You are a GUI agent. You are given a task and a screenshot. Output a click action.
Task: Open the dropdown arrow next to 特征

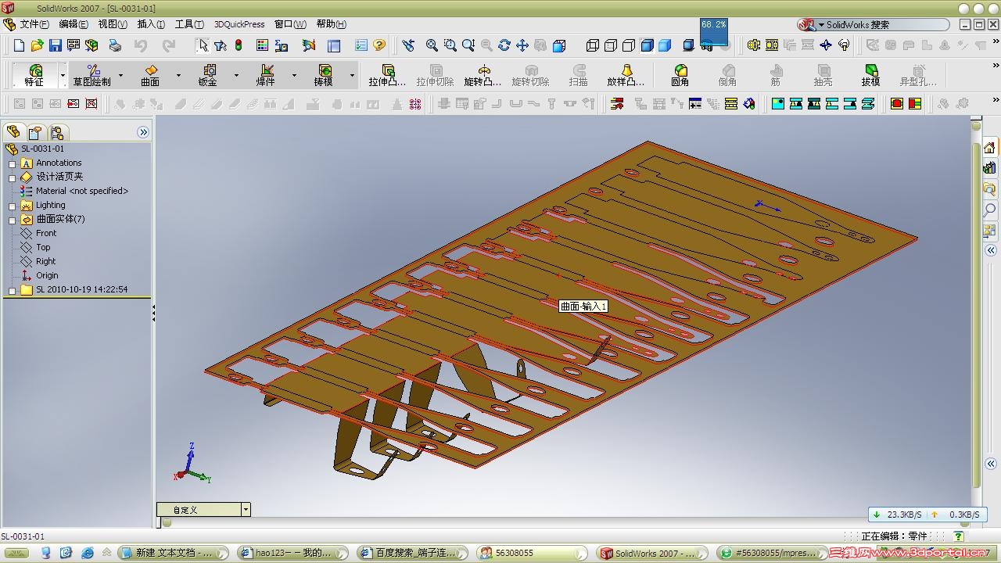63,75
